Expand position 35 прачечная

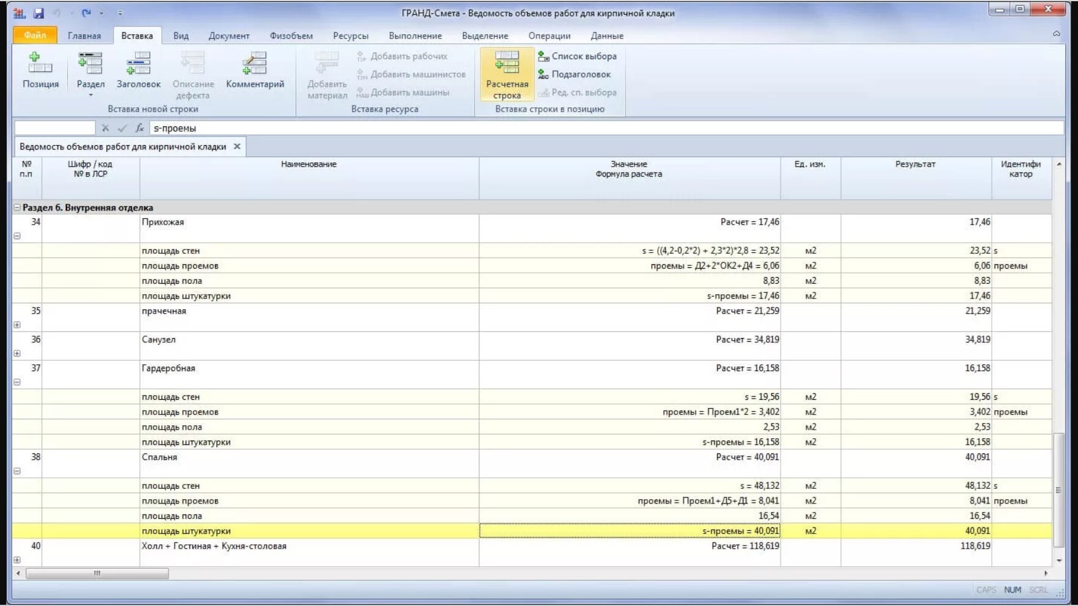point(17,325)
